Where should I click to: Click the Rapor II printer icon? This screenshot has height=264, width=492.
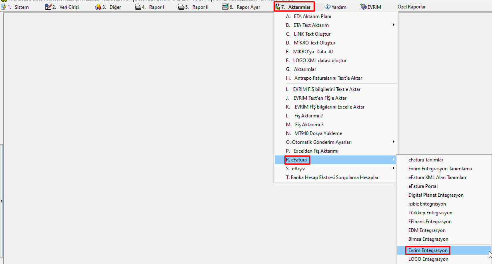(181, 7)
